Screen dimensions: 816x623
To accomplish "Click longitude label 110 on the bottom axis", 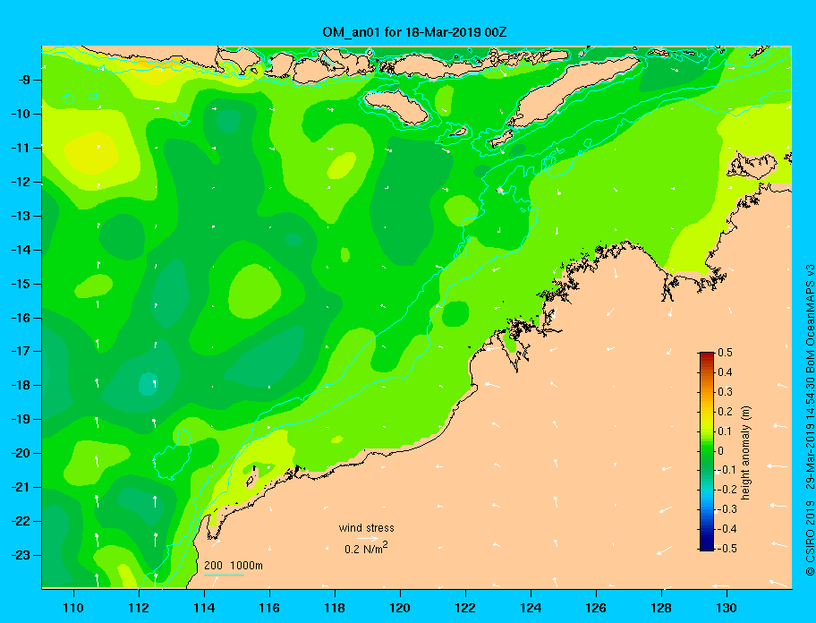I will coord(73,608).
